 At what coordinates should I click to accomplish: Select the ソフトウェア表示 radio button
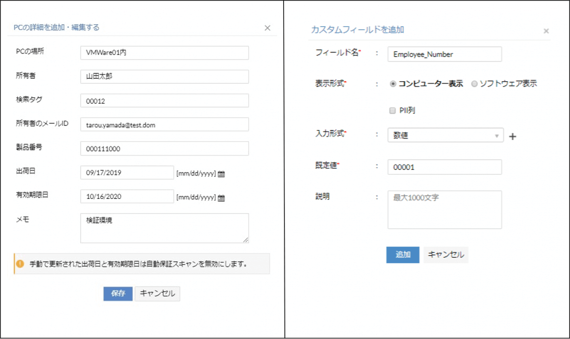pyautogui.click(x=474, y=84)
